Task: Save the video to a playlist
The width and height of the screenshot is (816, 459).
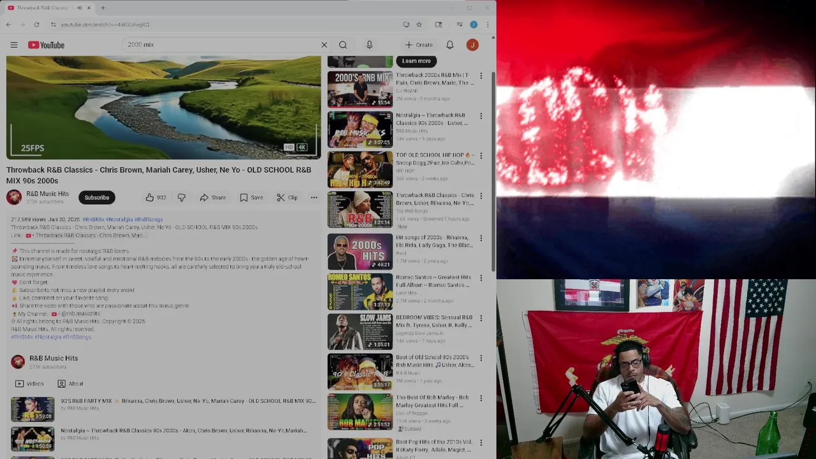Action: pyautogui.click(x=251, y=198)
